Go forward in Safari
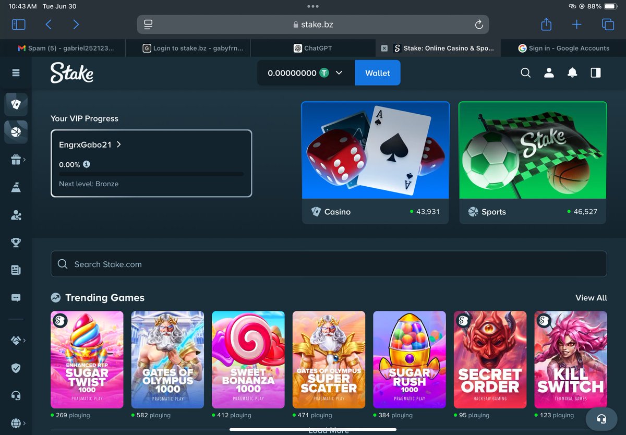This screenshot has height=435, width=626. [x=76, y=25]
